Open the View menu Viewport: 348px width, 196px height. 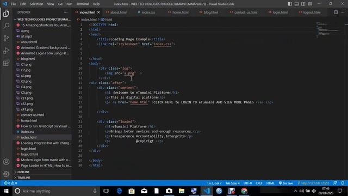51,4
